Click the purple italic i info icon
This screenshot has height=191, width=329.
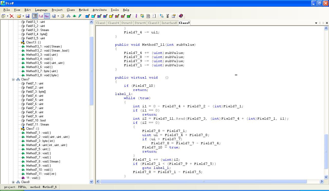pos(136,16)
